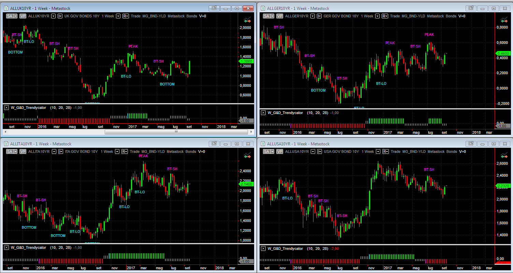513x273 pixels.
Task: Click the Trade label in ALLGER10YR chart
Action: [395, 16]
